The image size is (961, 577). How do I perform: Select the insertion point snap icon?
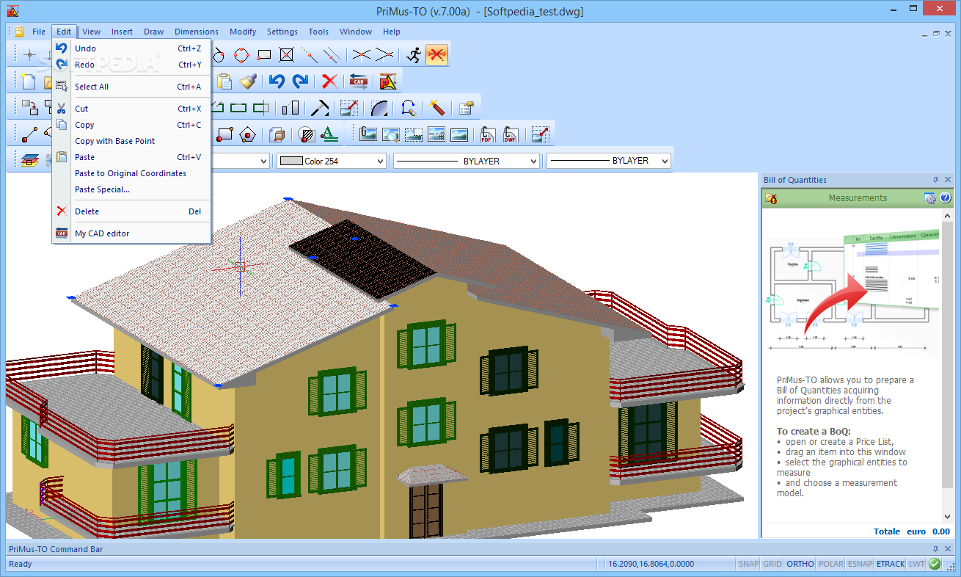point(264,54)
